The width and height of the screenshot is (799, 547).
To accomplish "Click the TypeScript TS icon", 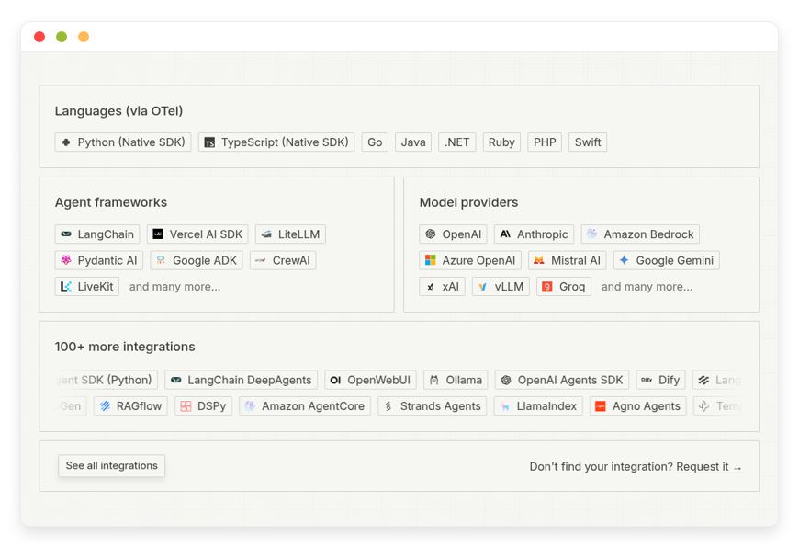I will tap(209, 142).
